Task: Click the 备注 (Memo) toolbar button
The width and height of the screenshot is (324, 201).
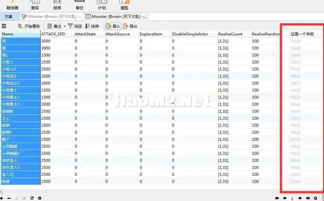Action: click(55, 26)
